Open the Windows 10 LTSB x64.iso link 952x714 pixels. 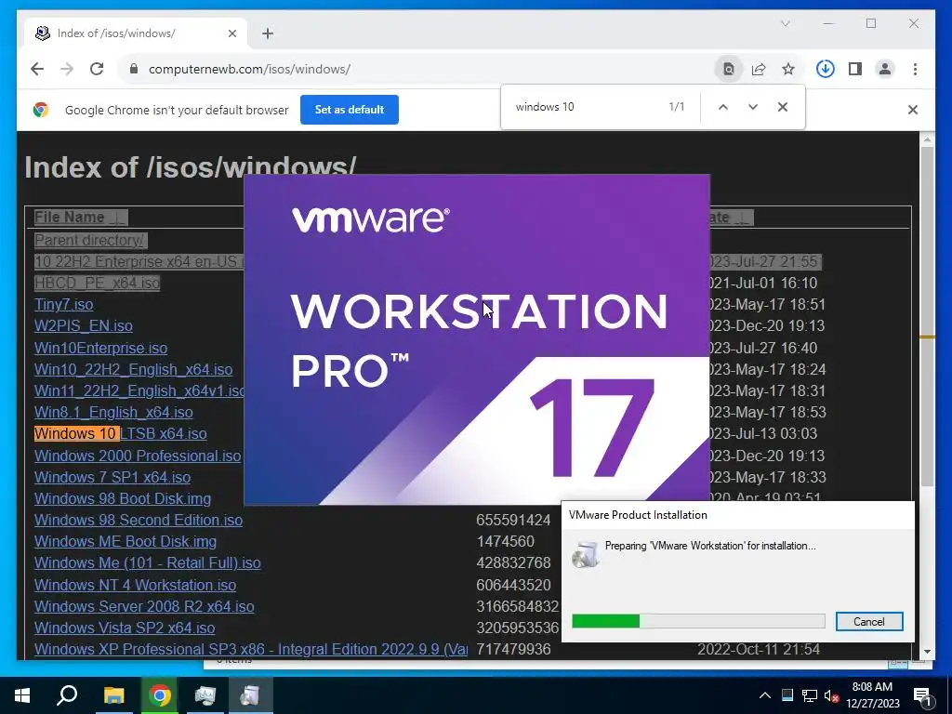click(120, 433)
